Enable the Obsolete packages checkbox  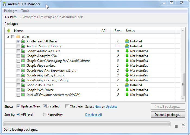click(x=67, y=106)
